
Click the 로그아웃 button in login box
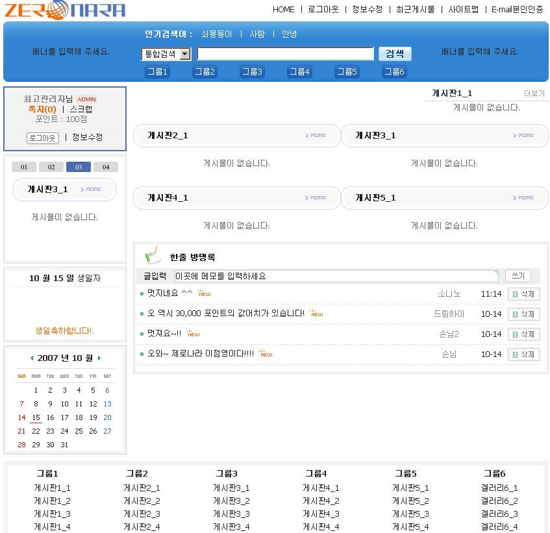pos(43,138)
